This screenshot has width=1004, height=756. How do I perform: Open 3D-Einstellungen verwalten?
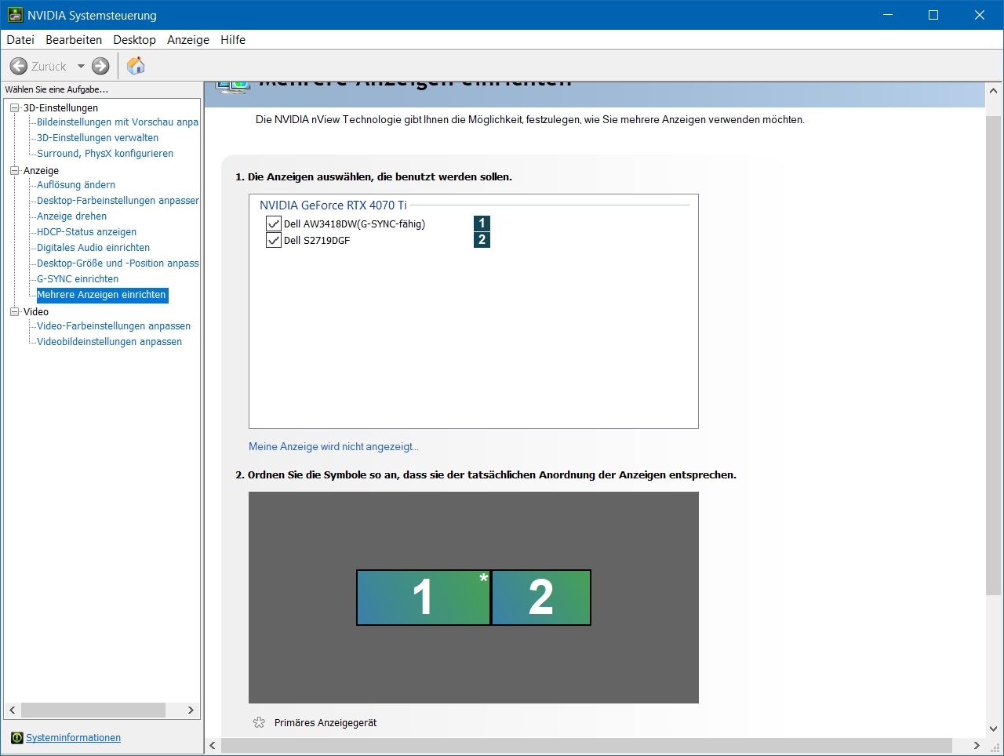[x=97, y=138]
